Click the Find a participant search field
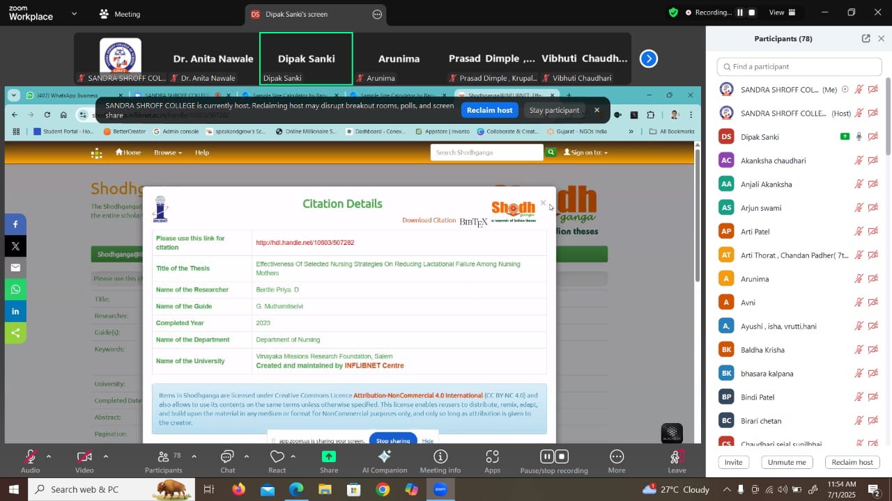Image resolution: width=892 pixels, height=501 pixels. (x=799, y=67)
